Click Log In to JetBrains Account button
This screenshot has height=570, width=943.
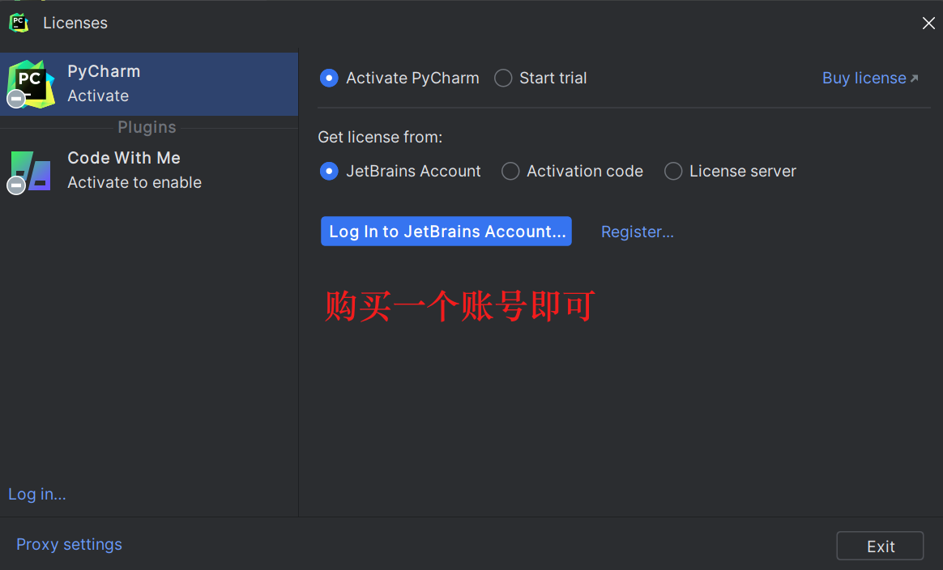(446, 232)
